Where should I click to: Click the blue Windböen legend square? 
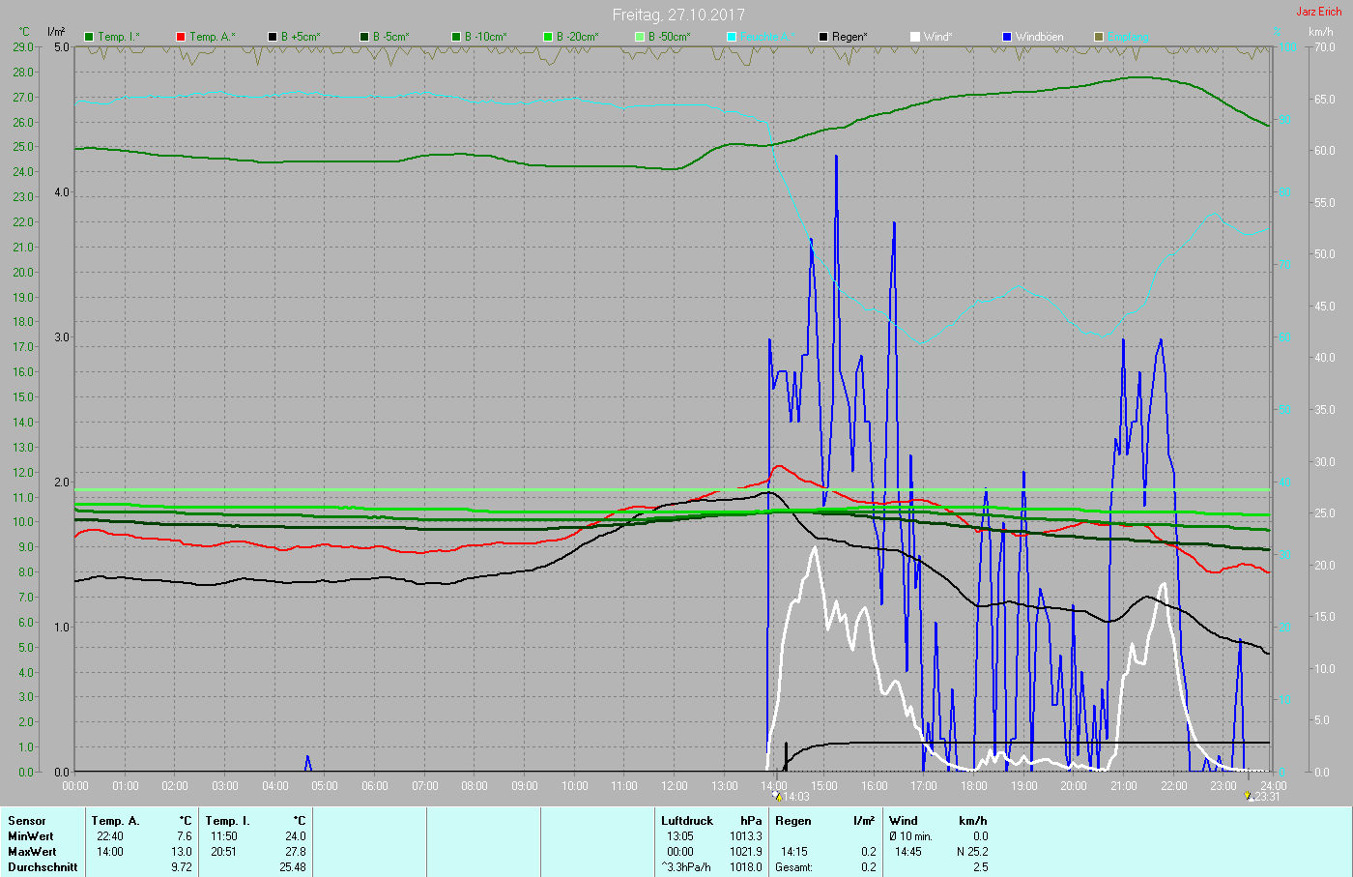pyautogui.click(x=1007, y=37)
